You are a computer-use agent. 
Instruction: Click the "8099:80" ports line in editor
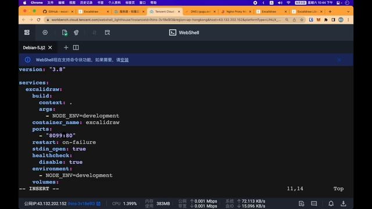pos(57,135)
